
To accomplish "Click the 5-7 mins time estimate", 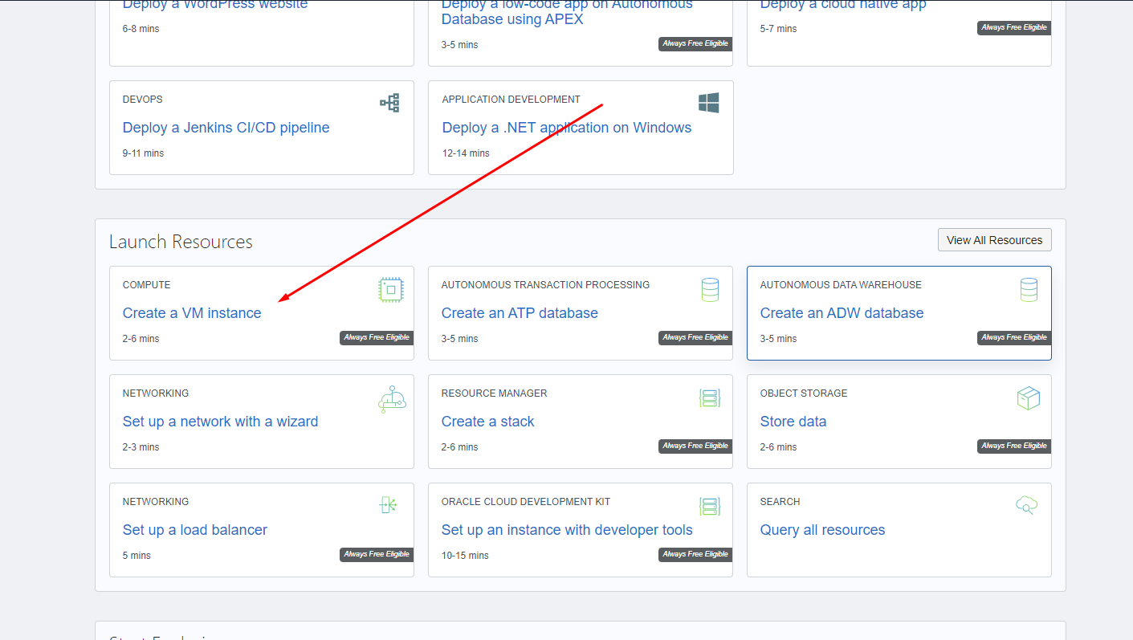I will click(x=779, y=29).
